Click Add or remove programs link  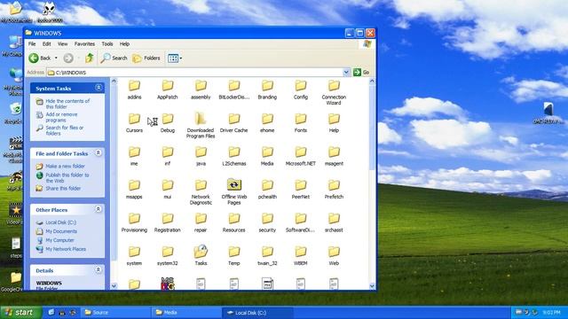(61, 117)
